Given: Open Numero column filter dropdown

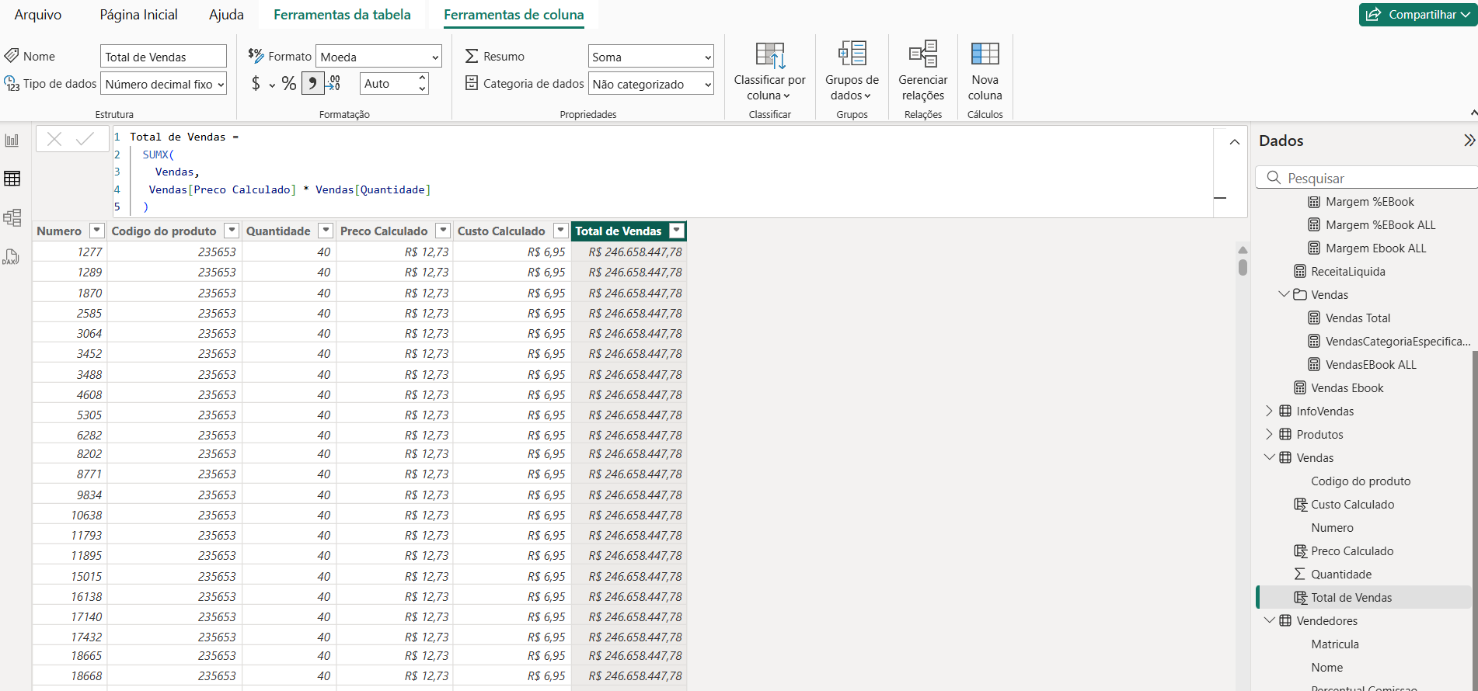Looking at the screenshot, I should 96,231.
